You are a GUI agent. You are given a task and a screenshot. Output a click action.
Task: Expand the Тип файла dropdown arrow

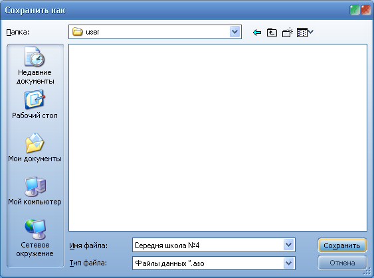[x=288, y=263]
